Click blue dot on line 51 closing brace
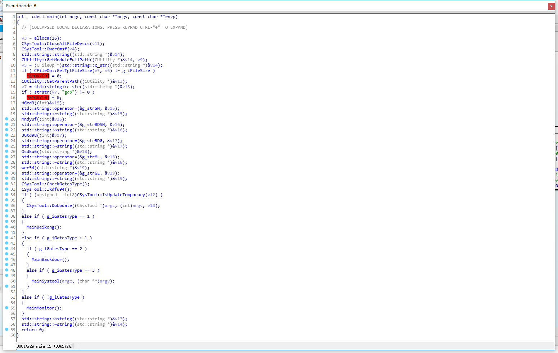Screen dimensions: 558x353 point(6,286)
